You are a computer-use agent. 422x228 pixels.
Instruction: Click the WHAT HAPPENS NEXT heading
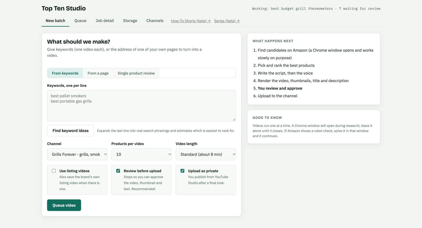273,41
